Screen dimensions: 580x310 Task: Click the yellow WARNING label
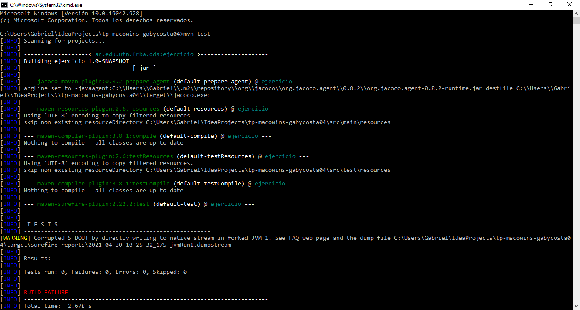(x=15, y=238)
